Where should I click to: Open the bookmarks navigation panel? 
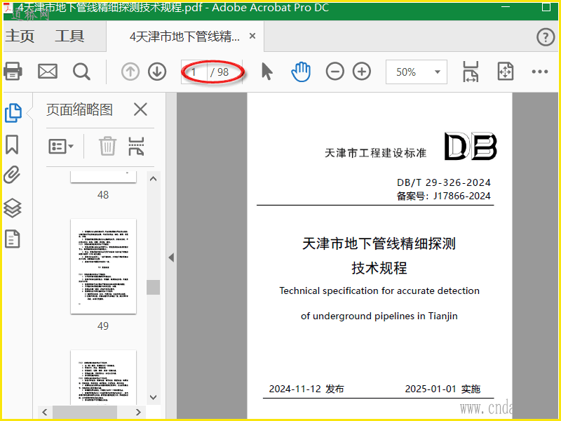pyautogui.click(x=12, y=145)
